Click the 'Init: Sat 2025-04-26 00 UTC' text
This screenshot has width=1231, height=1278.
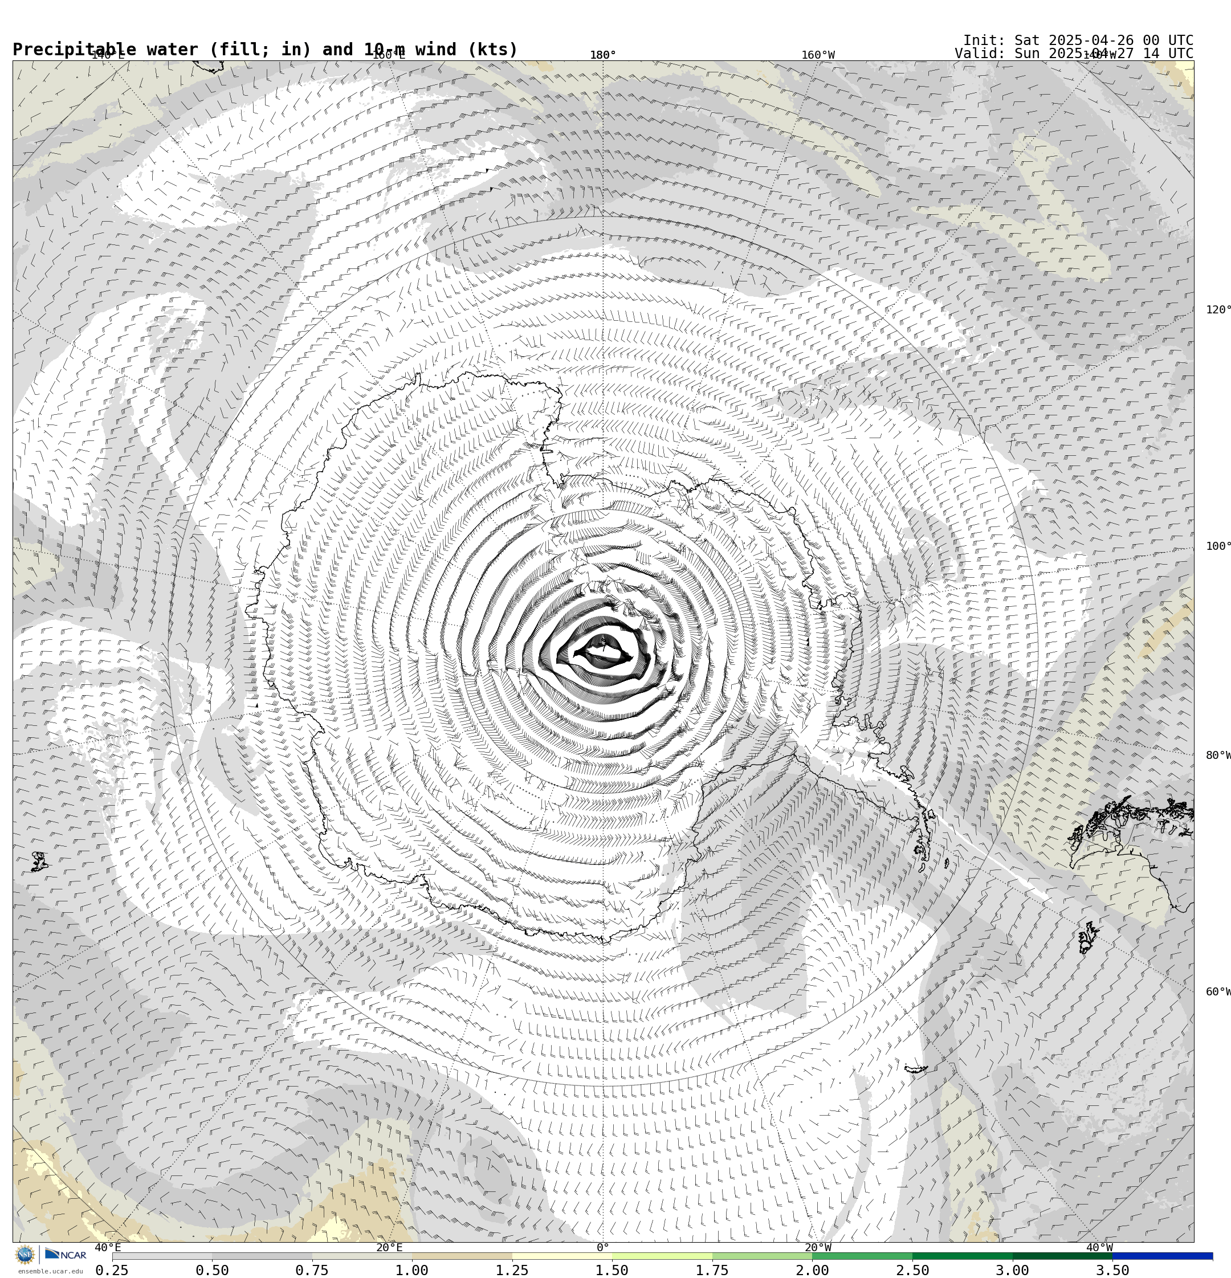1078,40
